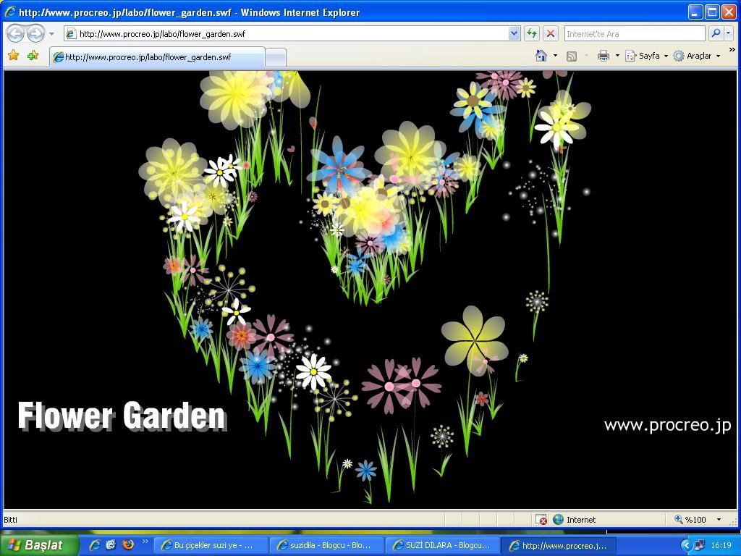The image size is (741, 556).
Task: Open the Favorites Center star icon
Action: point(13,55)
